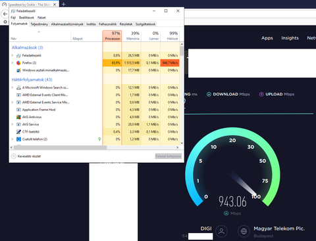This screenshot has width=316, height=241.
Task: Open the Nézet menu
Action: pyautogui.click(x=41, y=18)
